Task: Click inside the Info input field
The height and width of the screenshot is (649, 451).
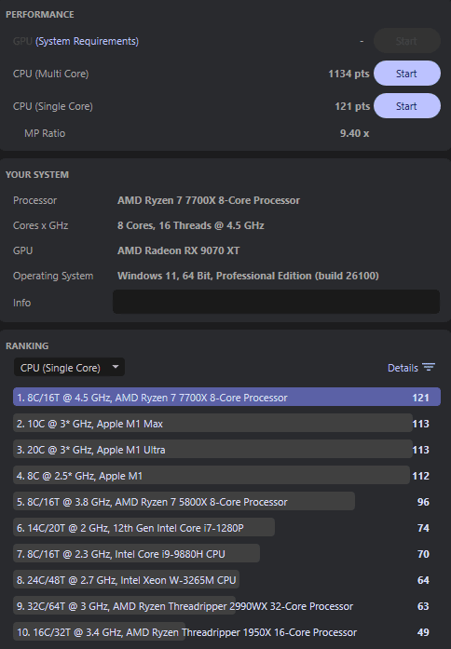Action: pyautogui.click(x=276, y=302)
